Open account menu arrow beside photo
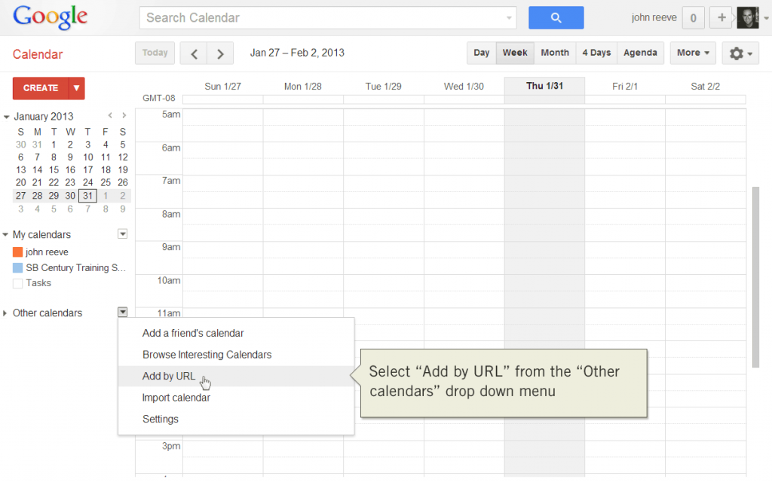Screen dimensions: 772x482 pos(766,18)
